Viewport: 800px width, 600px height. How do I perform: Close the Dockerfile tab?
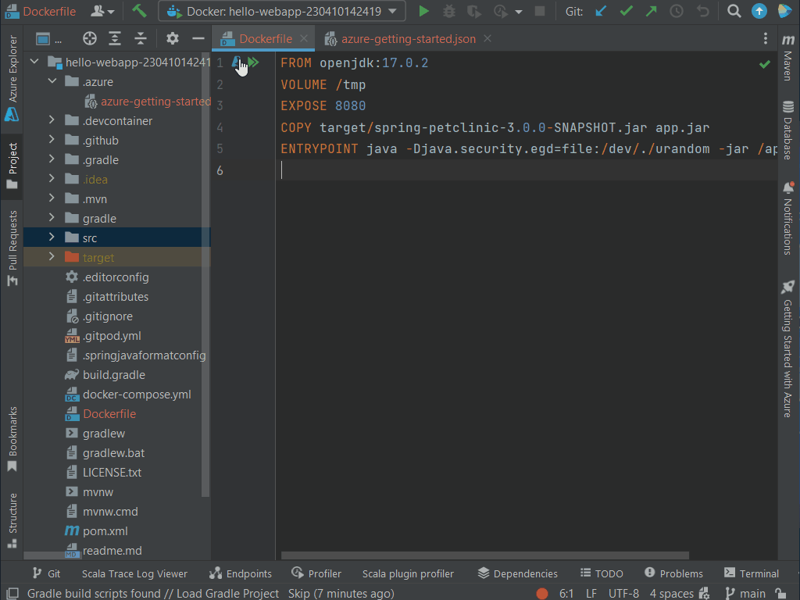pyautogui.click(x=304, y=39)
